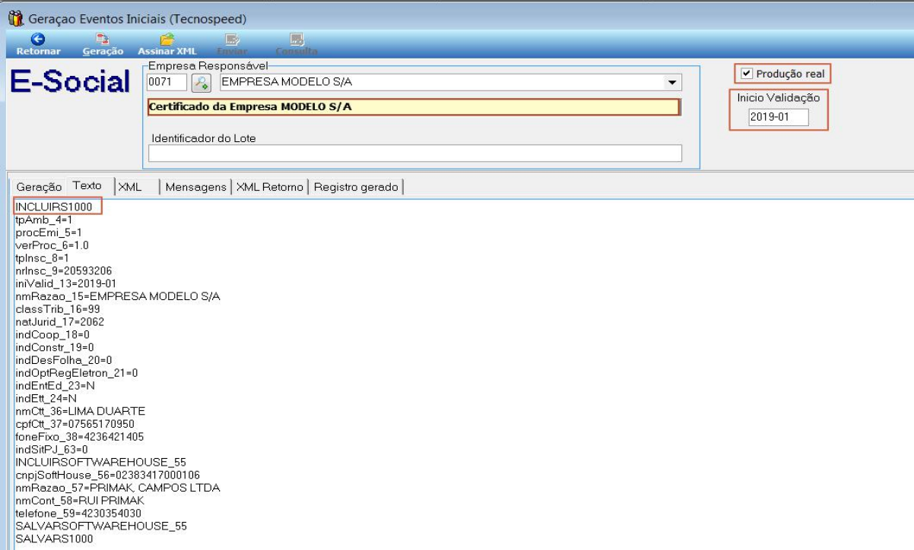
Task: Click the Certificado da Empresa MODELO S/A bar
Action: click(414, 107)
